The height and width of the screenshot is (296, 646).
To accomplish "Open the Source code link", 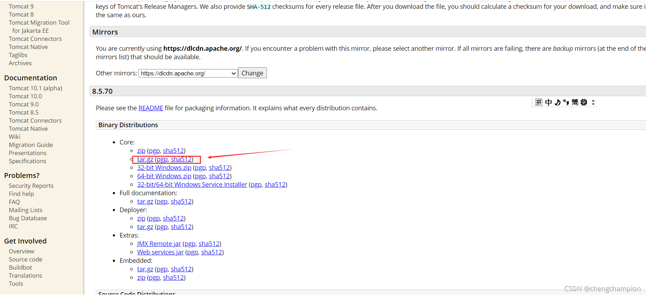I will tap(25, 259).
